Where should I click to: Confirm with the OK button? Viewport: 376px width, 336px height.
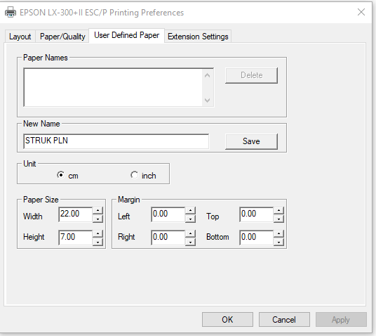(227, 319)
